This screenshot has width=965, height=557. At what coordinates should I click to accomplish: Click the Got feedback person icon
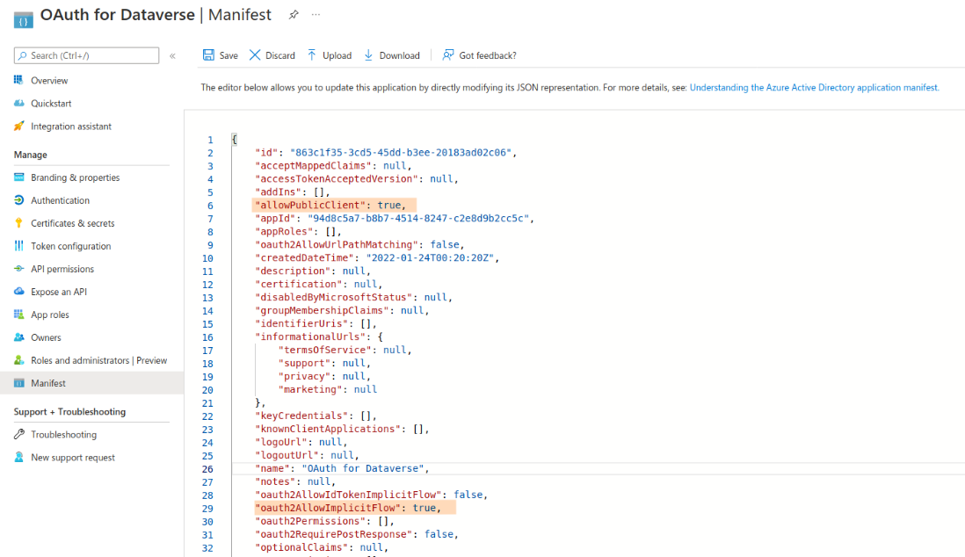tap(448, 55)
